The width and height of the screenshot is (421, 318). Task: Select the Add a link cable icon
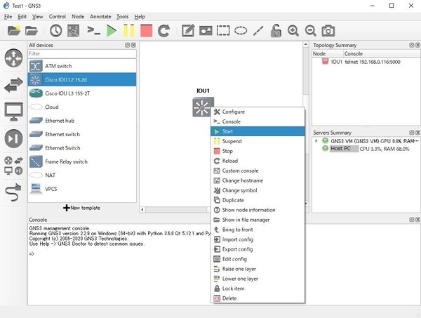(13, 192)
